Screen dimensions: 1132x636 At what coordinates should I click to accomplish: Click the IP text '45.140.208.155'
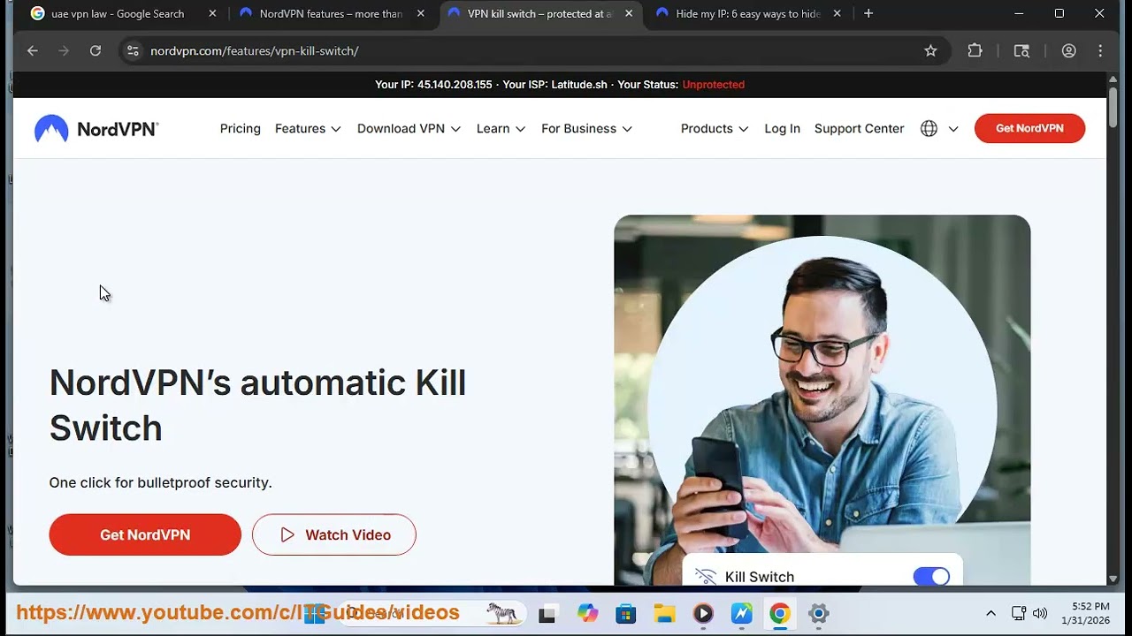pyautogui.click(x=455, y=85)
